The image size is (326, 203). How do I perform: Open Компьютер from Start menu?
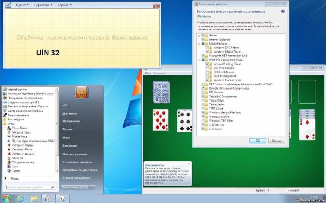70,146
